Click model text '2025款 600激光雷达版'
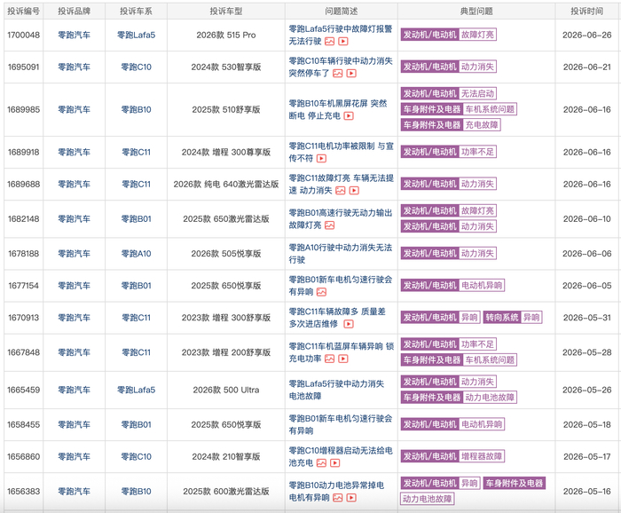Viewport: 621px width, 513px height. [225, 492]
